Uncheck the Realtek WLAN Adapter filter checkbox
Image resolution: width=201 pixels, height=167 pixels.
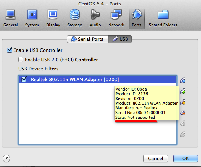pyautogui.click(x=24, y=79)
